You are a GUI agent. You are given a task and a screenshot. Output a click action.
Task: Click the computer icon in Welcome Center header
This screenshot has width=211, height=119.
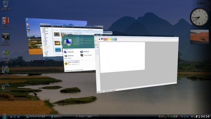point(68,42)
